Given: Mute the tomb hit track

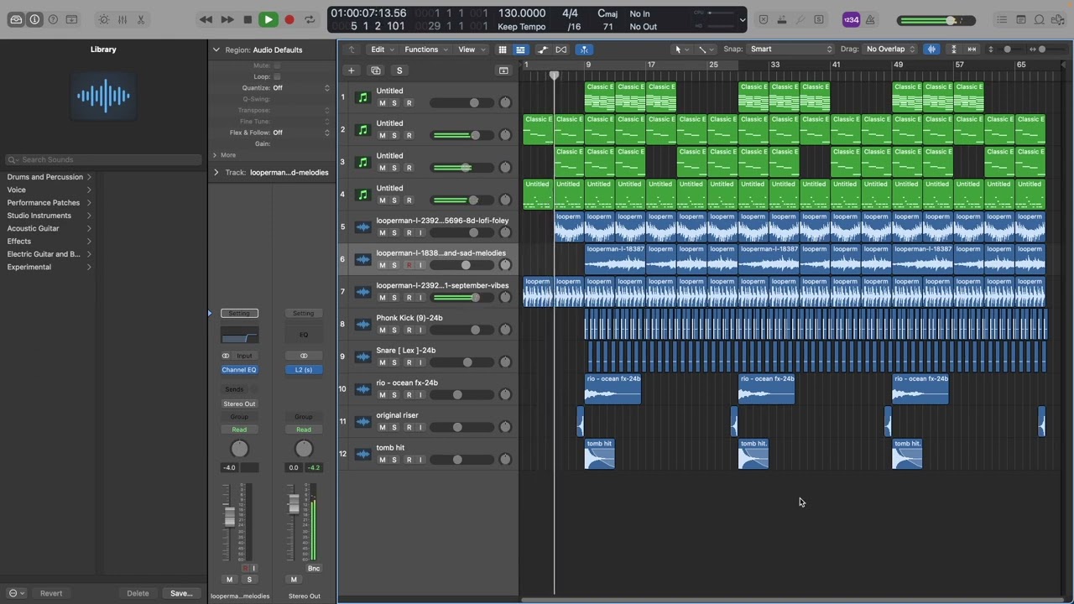Looking at the screenshot, I should (x=383, y=460).
